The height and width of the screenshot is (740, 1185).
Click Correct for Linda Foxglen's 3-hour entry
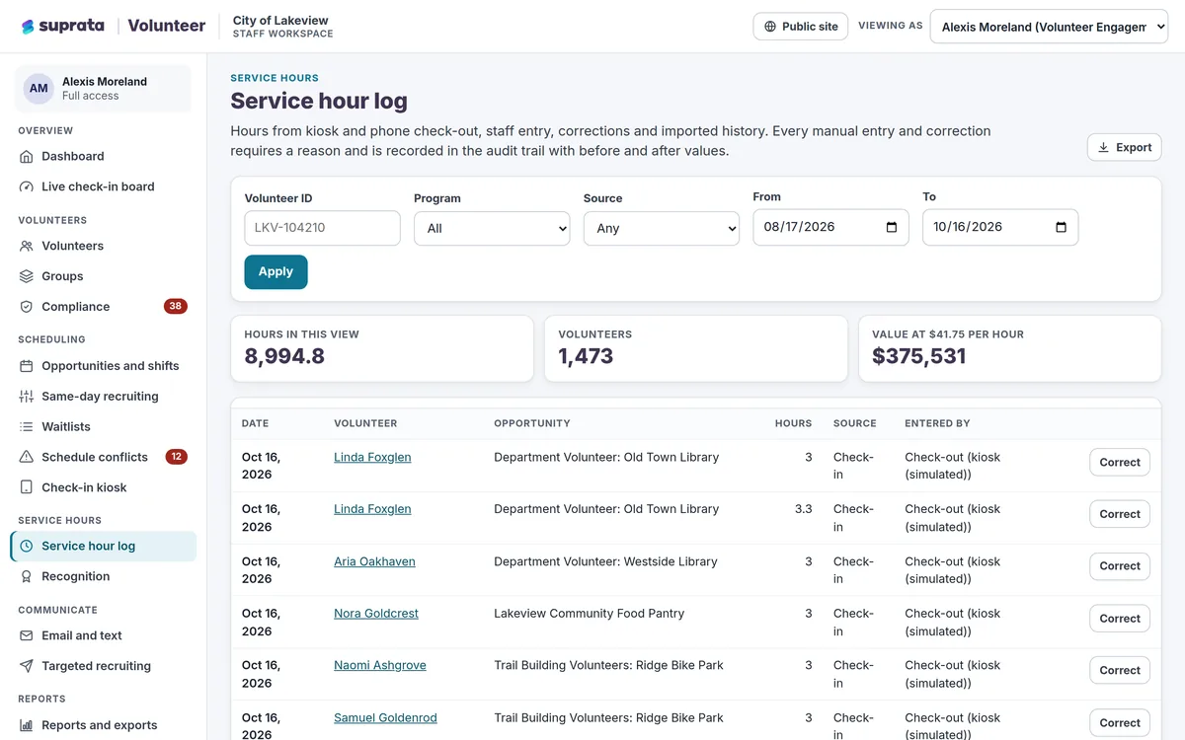click(1120, 462)
